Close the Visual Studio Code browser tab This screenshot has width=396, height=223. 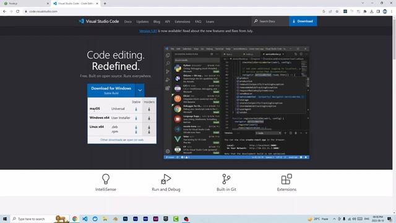(97, 4)
